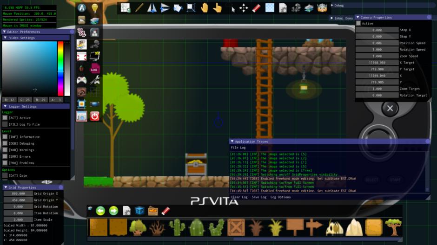Collapse the Video Settings section
The height and width of the screenshot is (245, 437).
(5, 38)
